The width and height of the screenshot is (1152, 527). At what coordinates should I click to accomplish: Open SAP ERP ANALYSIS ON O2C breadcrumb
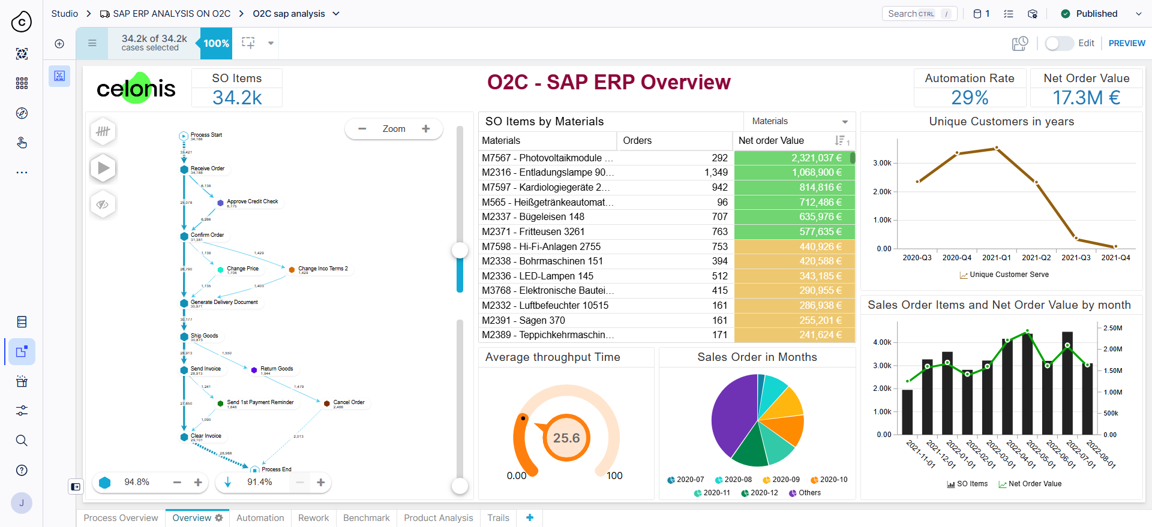point(165,14)
